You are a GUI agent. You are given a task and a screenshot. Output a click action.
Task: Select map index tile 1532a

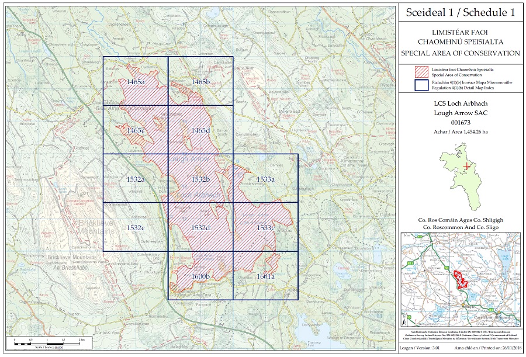(136, 178)
